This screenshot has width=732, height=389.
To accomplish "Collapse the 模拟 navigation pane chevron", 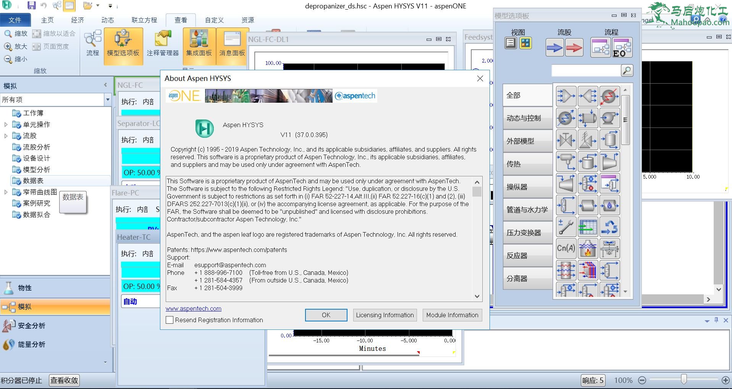I will [x=105, y=85].
